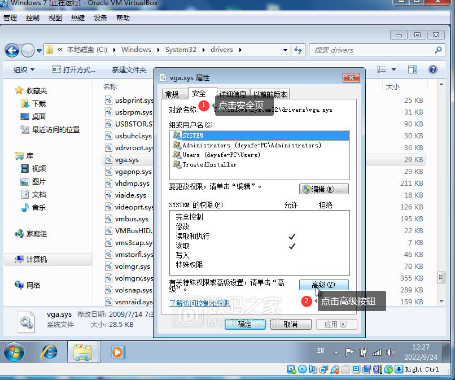Click the refresh button beside address bar
455x380 pixels.
pyautogui.click(x=298, y=50)
